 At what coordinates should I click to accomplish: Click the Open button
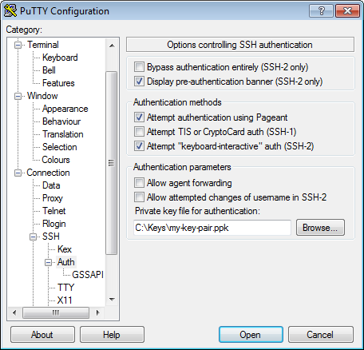click(x=250, y=335)
